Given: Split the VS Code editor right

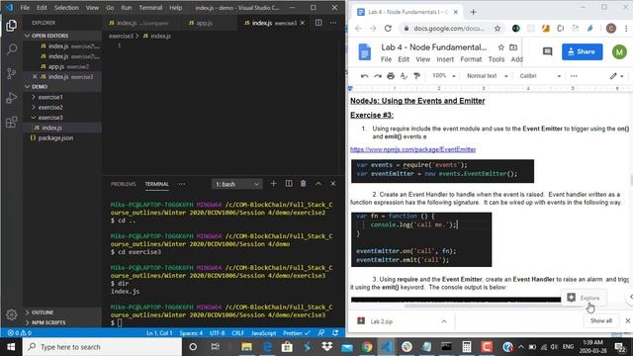Looking at the screenshot, I should coord(318,23).
